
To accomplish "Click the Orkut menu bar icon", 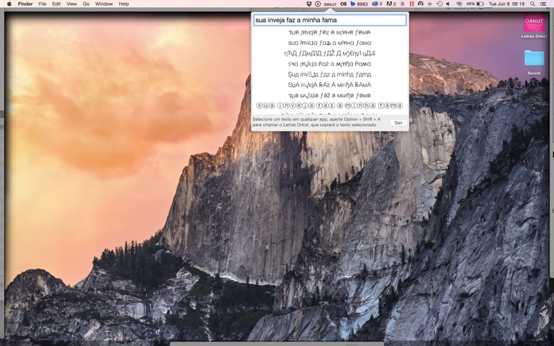I will [330, 4].
